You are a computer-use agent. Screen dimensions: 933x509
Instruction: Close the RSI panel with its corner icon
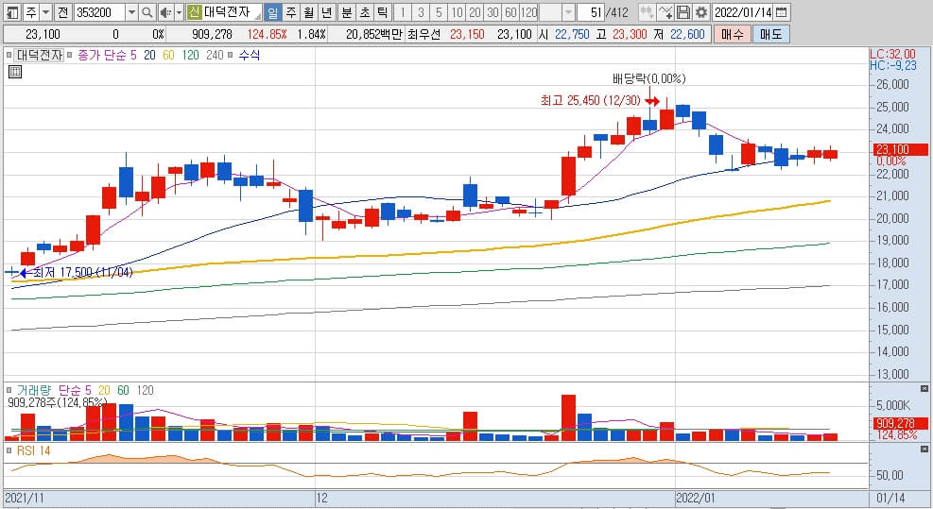(924, 450)
